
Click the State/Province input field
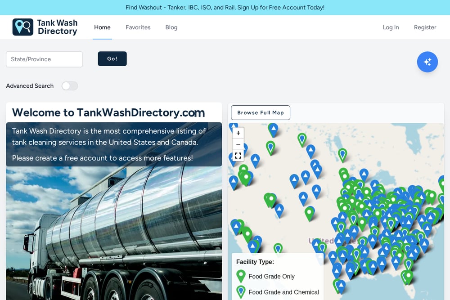[44, 59]
